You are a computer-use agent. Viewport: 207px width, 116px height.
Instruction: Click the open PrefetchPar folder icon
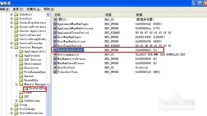pyautogui.click(x=26, y=89)
